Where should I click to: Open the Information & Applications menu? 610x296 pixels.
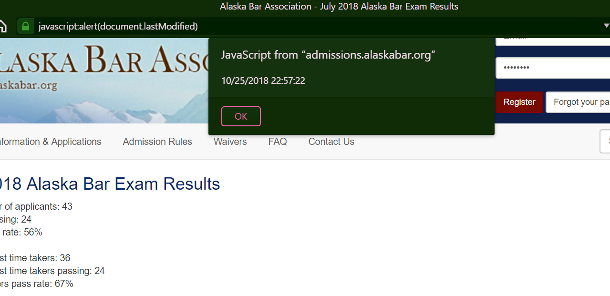tap(50, 142)
